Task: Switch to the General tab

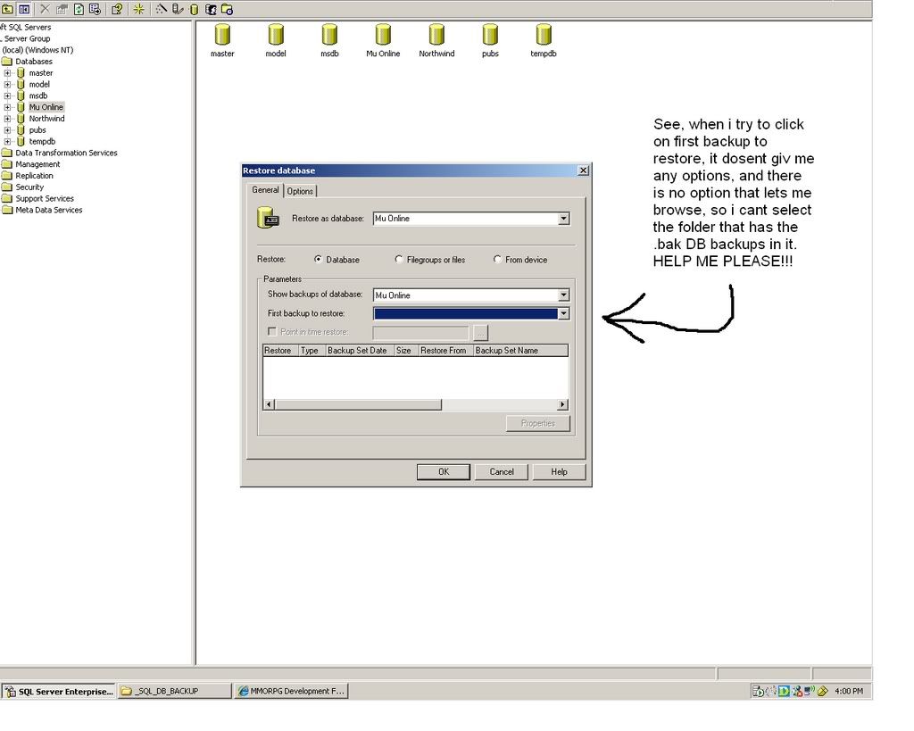Action: pyautogui.click(x=265, y=190)
